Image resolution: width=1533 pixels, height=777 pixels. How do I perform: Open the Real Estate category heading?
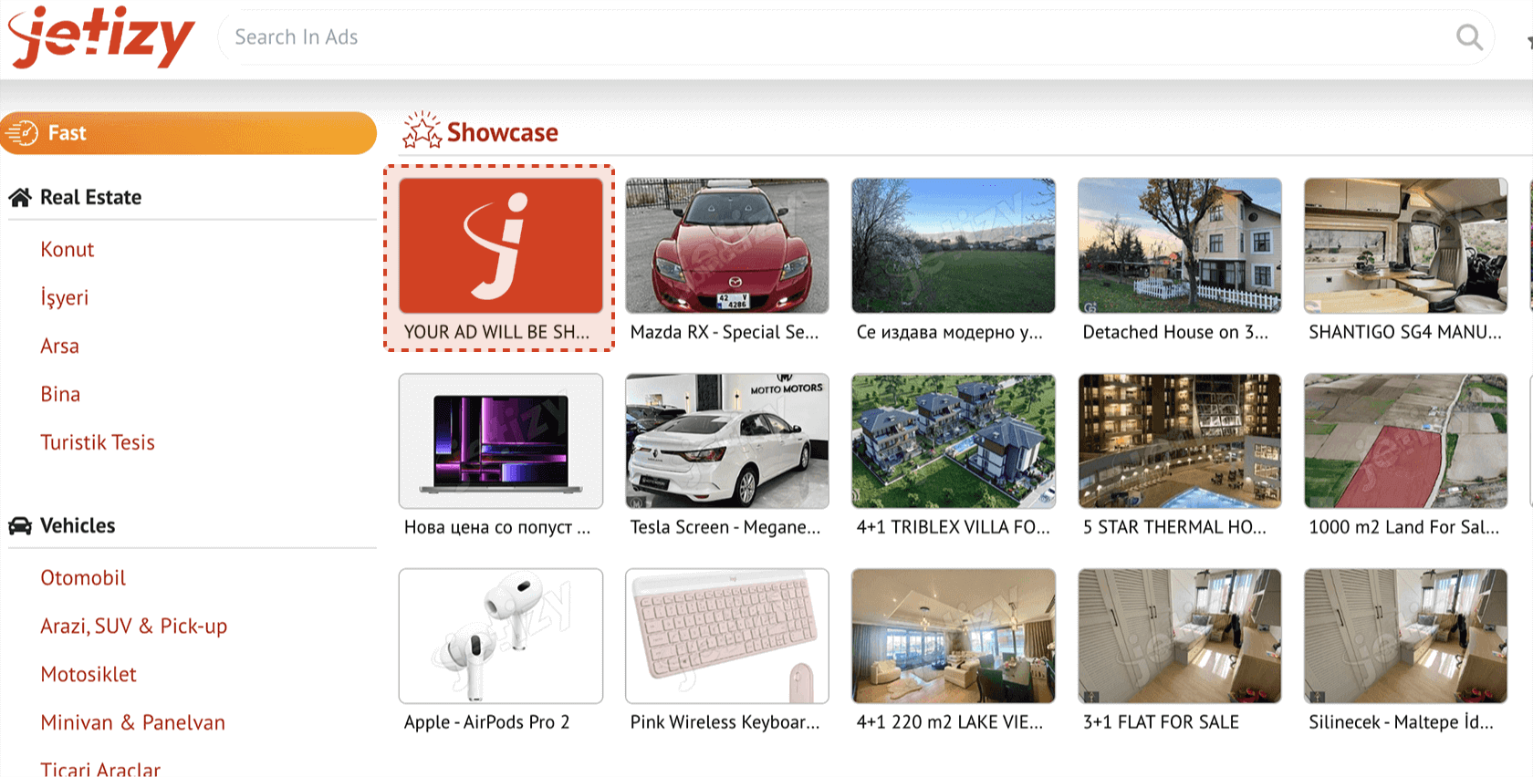90,197
